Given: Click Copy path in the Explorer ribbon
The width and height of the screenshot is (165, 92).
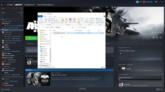Looking at the screenshot, I should point(55,21).
